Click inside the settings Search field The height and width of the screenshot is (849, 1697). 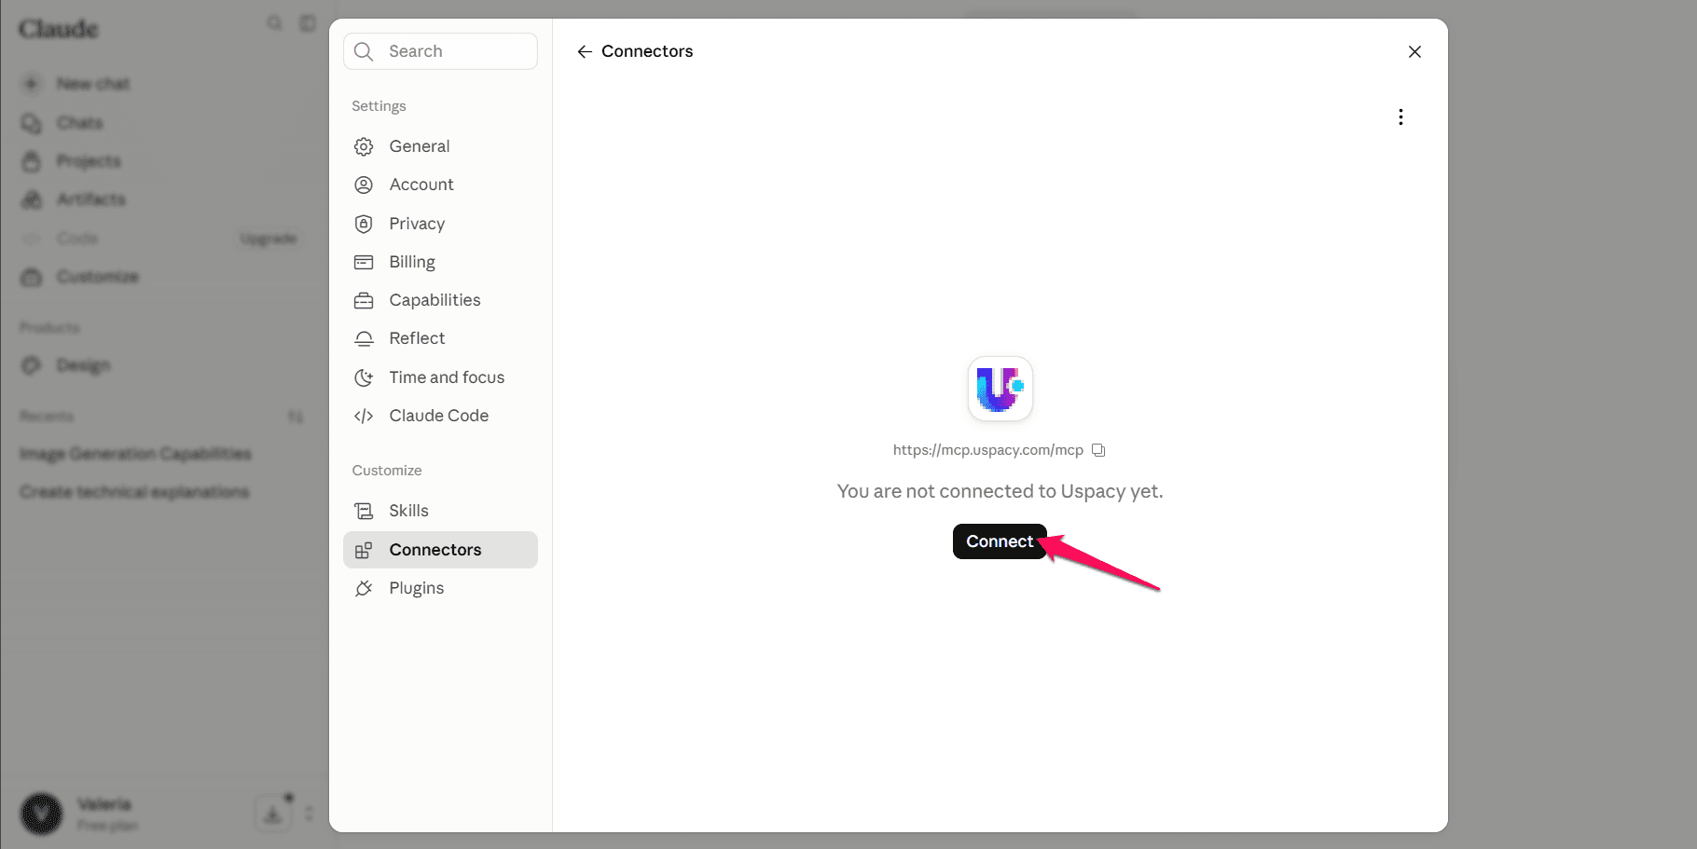(x=440, y=51)
